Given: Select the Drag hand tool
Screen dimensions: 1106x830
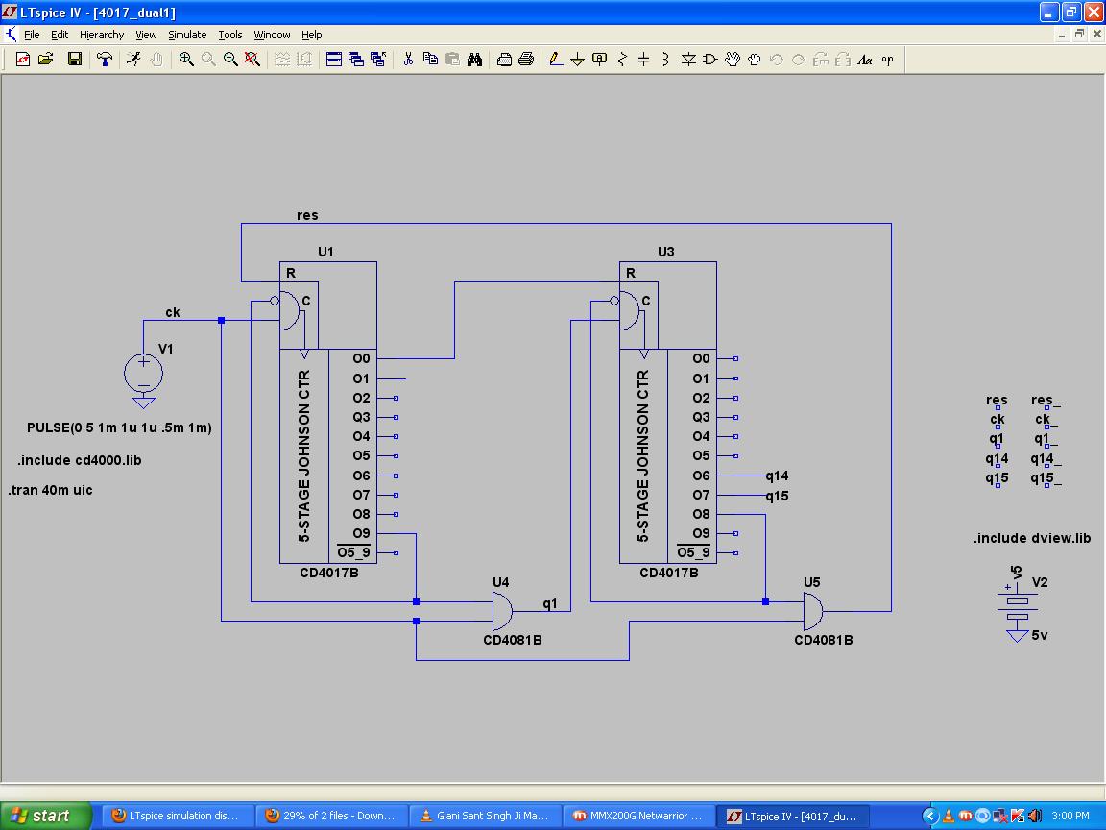Looking at the screenshot, I should (754, 60).
